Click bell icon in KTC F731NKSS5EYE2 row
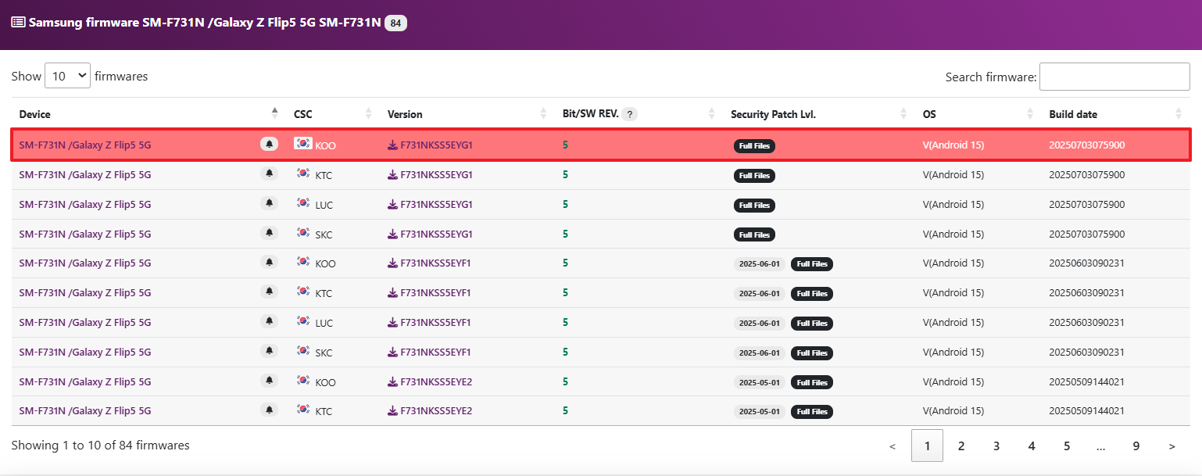Screen dimensions: 1202x476 pos(270,410)
